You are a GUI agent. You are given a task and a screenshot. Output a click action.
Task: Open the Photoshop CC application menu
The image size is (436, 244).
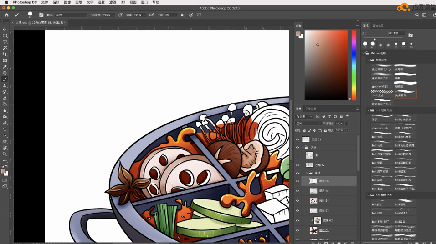[x=25, y=2]
